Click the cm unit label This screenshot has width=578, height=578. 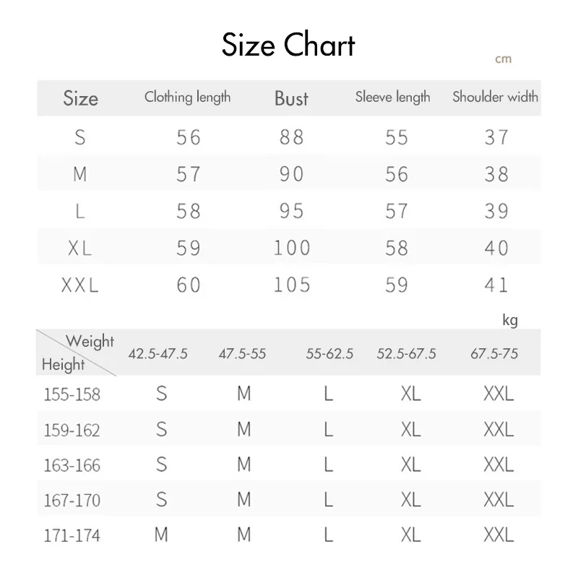click(503, 59)
